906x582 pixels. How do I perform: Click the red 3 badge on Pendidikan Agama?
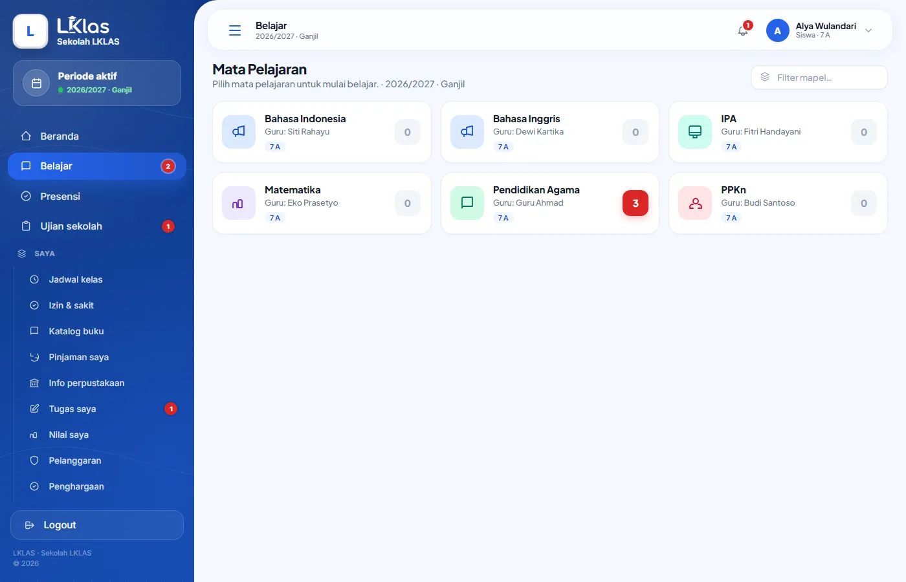click(x=635, y=203)
